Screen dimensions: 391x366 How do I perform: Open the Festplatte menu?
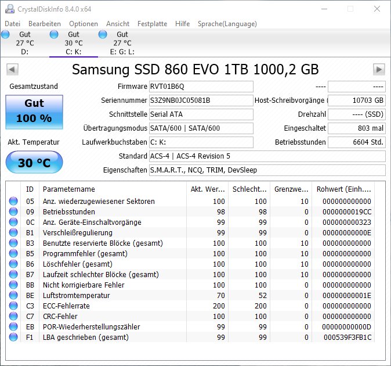point(153,24)
